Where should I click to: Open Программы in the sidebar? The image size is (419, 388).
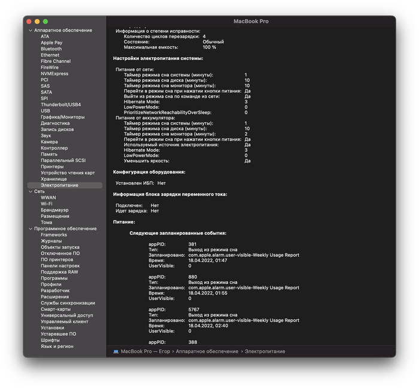54,278
